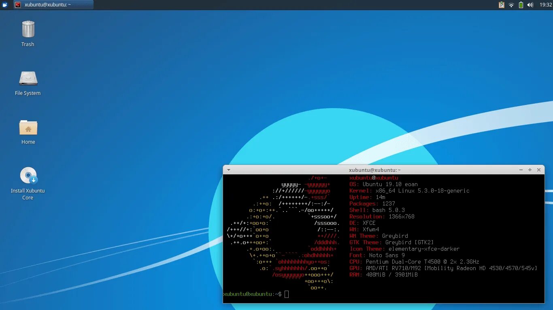The width and height of the screenshot is (553, 310).
Task: Click the 'RAM: 408MiB / 3901MiB' line
Action: 383,274
